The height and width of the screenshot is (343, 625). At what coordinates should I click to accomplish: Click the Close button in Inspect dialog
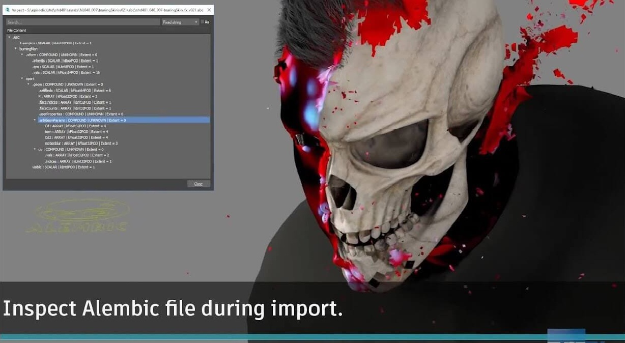(x=198, y=184)
